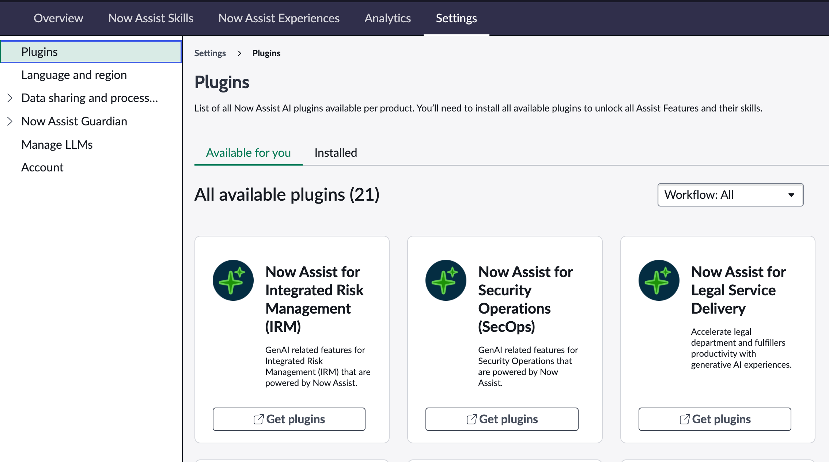
Task: Expand Data sharing and process chevron
Action: coord(10,98)
